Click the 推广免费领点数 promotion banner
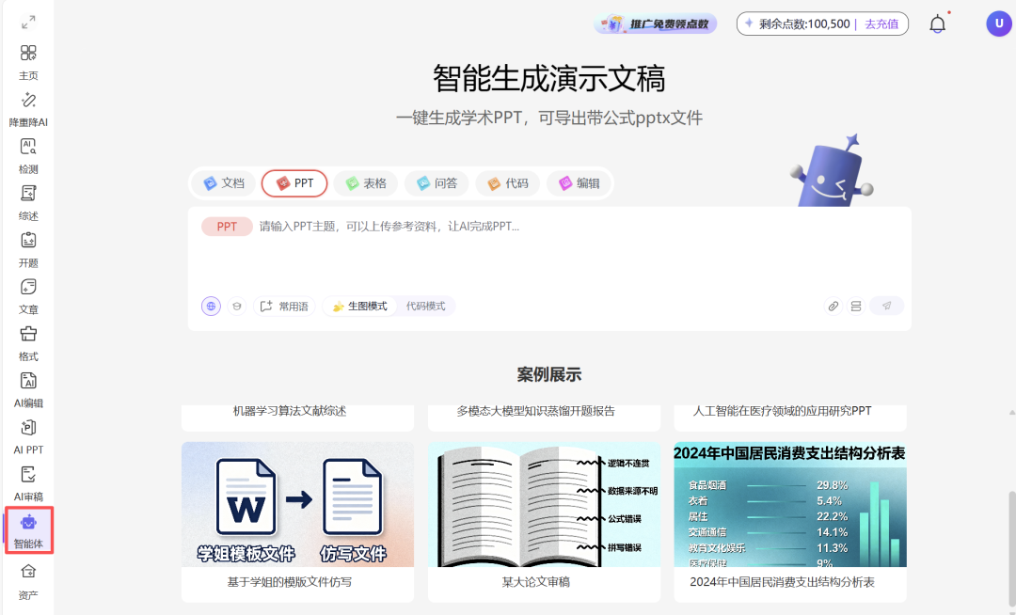Image resolution: width=1016 pixels, height=615 pixels. pos(655,24)
